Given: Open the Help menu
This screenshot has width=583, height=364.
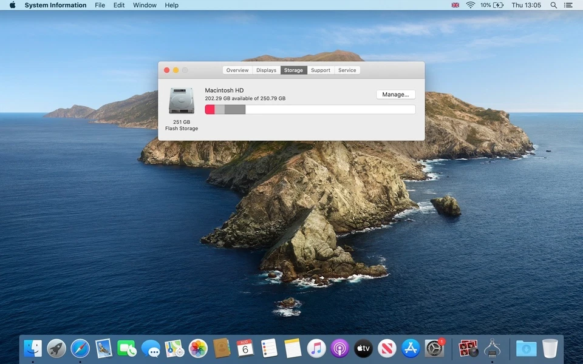Looking at the screenshot, I should [171, 5].
